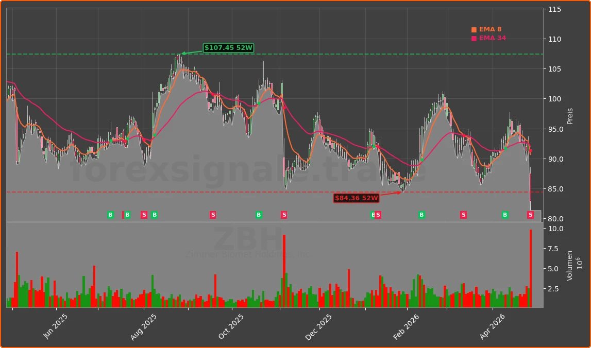The image size is (591, 348).
Task: Click the B buy marker in mid-April 2026
Action: tap(504, 215)
